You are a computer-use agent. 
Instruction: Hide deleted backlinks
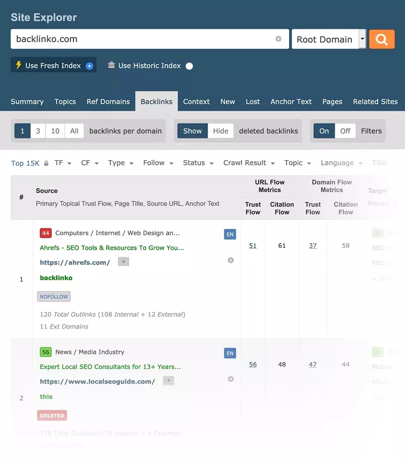pos(221,131)
